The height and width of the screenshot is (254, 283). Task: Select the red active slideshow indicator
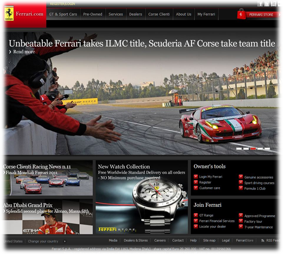[x=253, y=148]
